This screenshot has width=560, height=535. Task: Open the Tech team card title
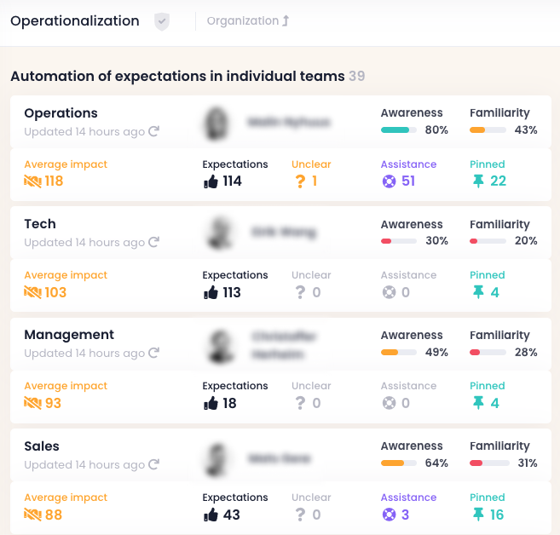coord(40,224)
